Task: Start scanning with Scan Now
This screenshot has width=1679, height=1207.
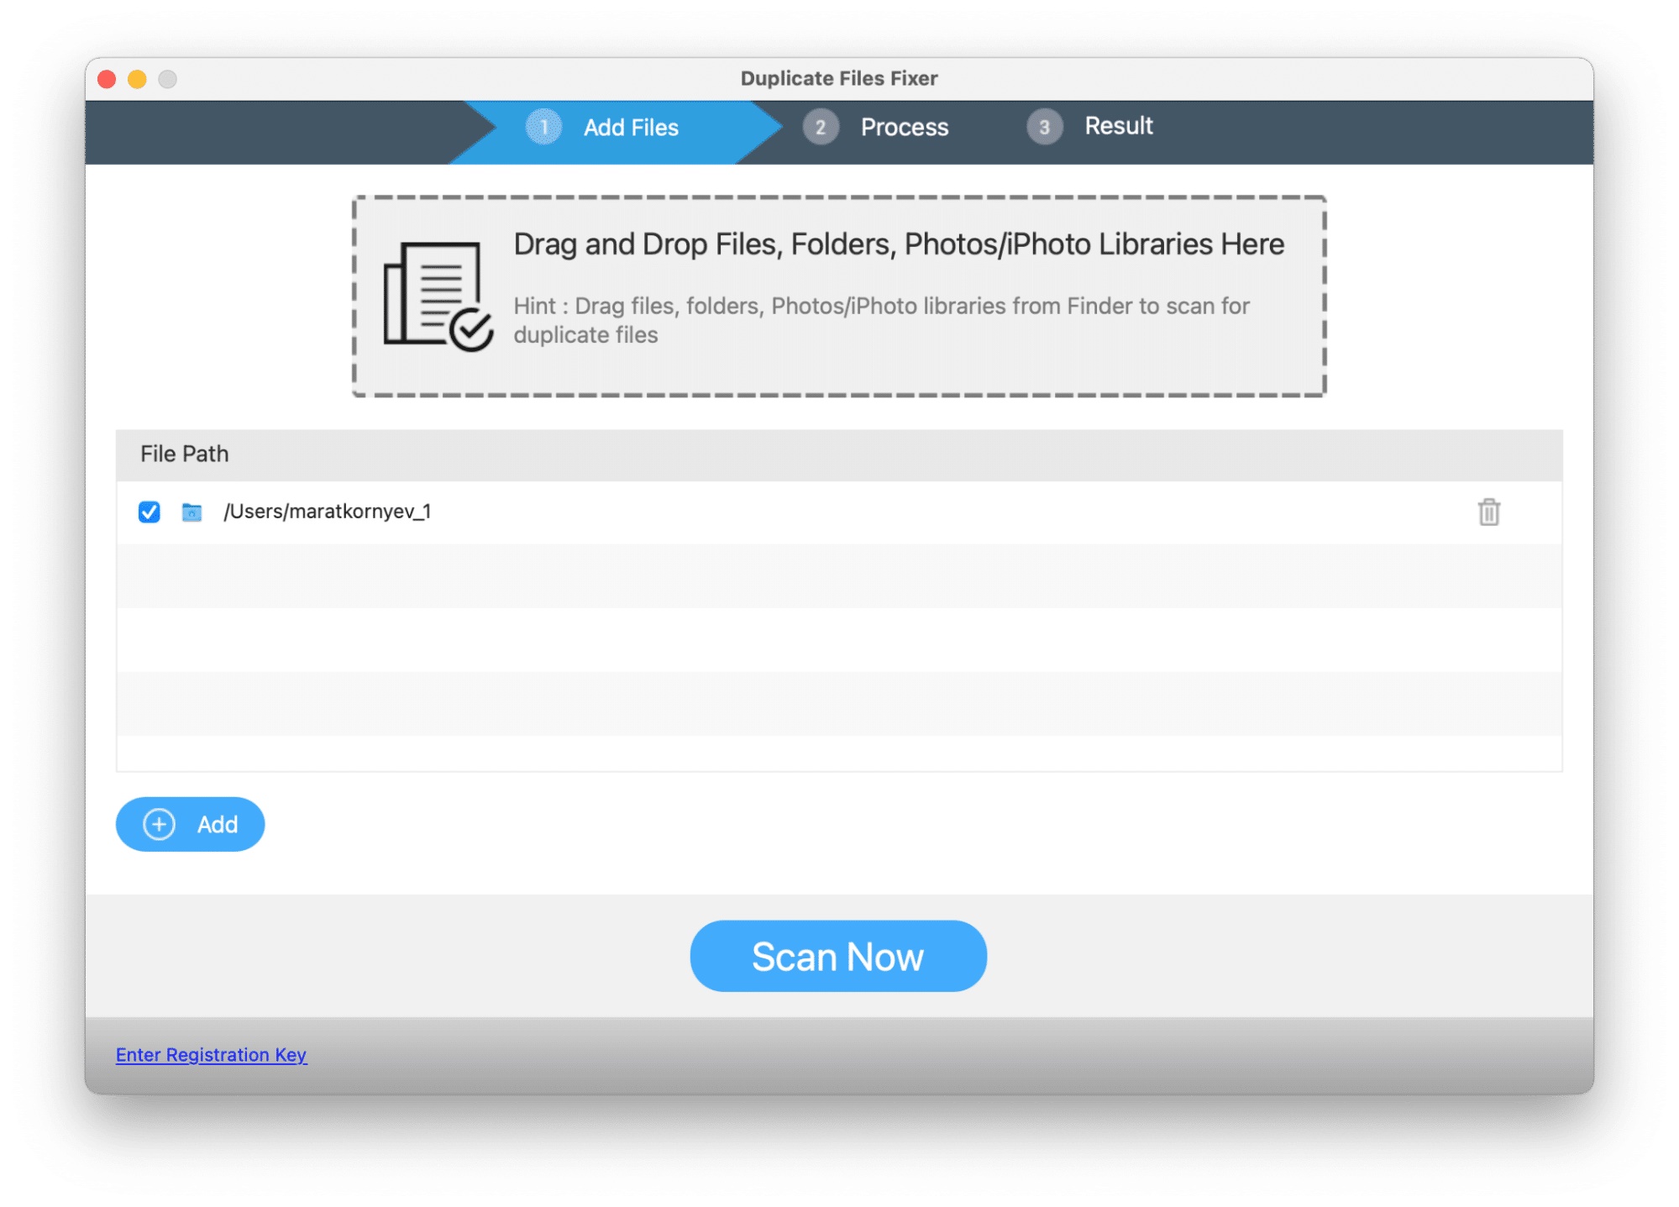Action: click(838, 956)
